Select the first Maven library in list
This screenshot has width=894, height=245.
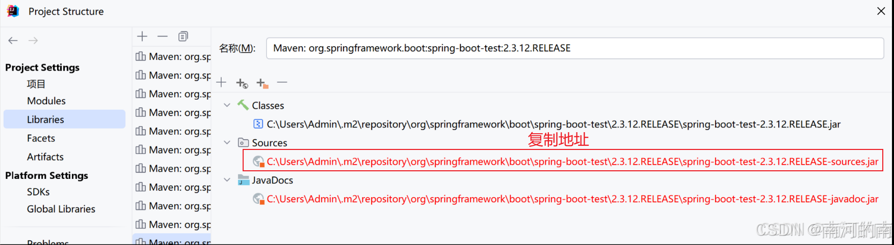coord(172,56)
